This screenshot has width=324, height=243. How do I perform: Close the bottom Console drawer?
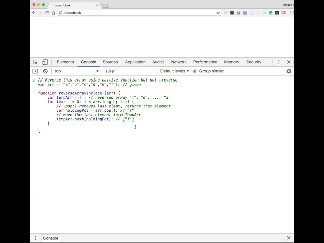pyautogui.click(x=289, y=238)
